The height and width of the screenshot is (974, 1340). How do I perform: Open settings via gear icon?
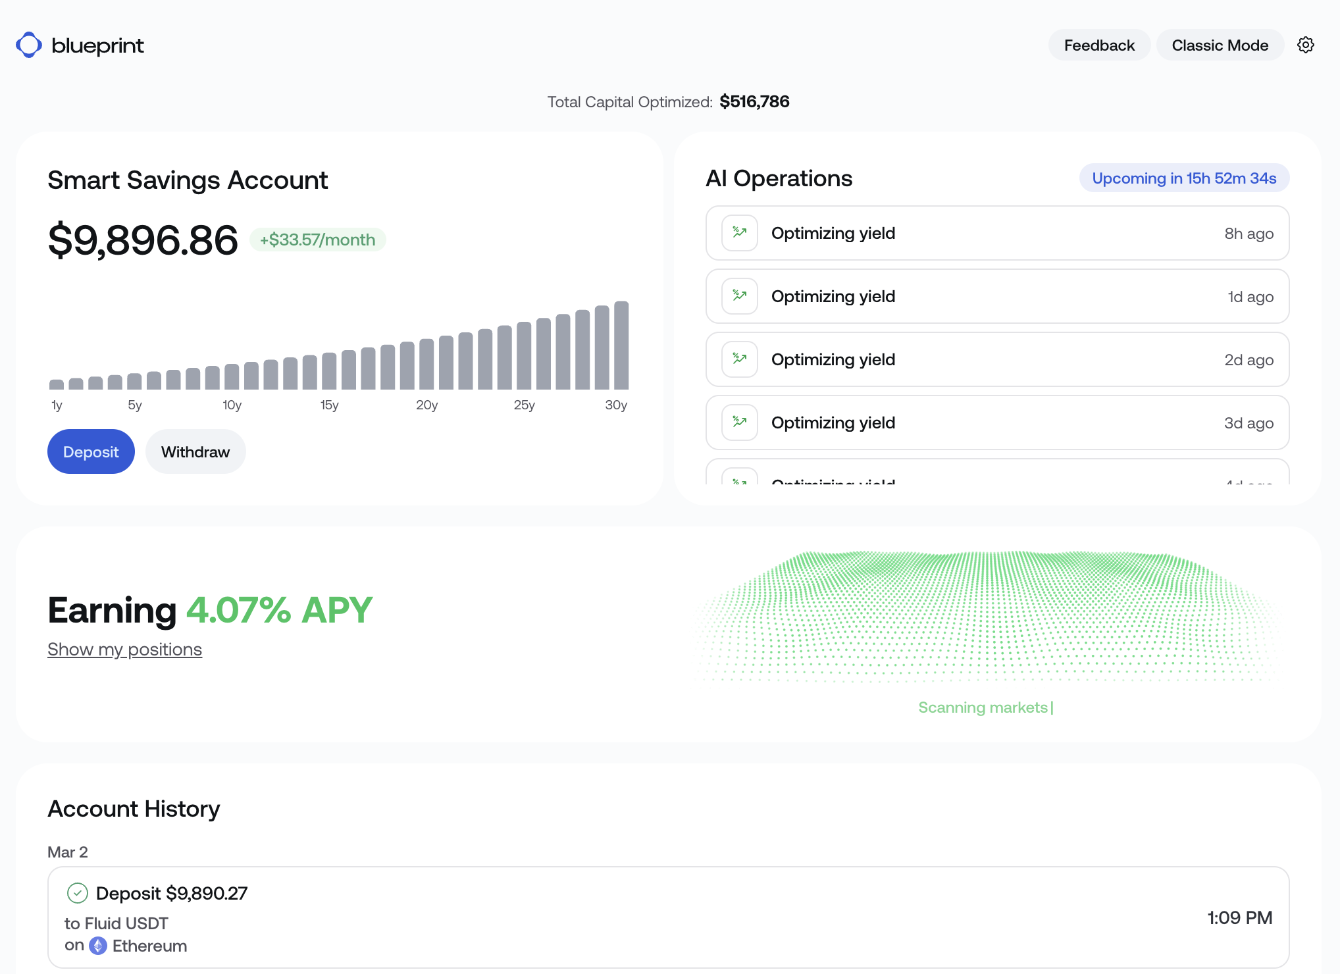tap(1305, 45)
